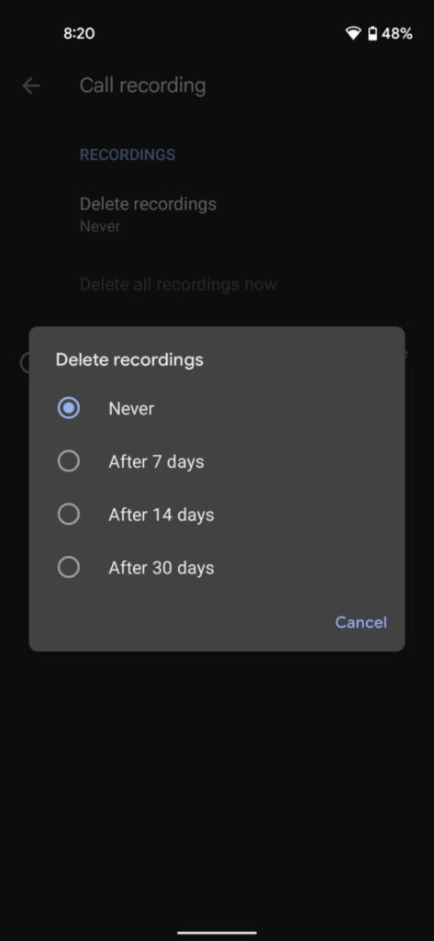Choose the 'After 14 days' option label
Image resolution: width=434 pixels, height=941 pixels.
click(161, 515)
